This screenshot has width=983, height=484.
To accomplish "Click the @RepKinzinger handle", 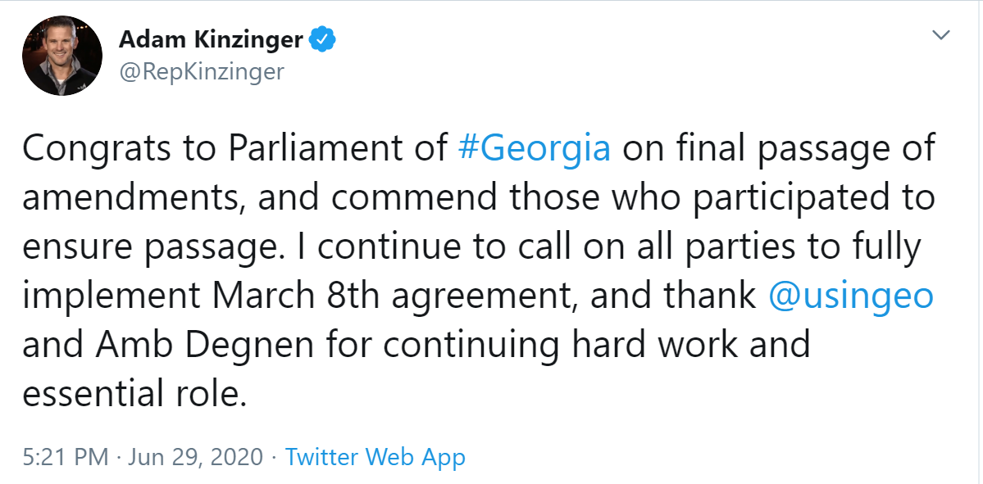I will 202,72.
